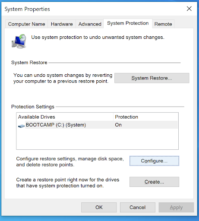Select the System Protection tab
Image resolution: width=199 pixels, height=221 pixels.
click(128, 23)
